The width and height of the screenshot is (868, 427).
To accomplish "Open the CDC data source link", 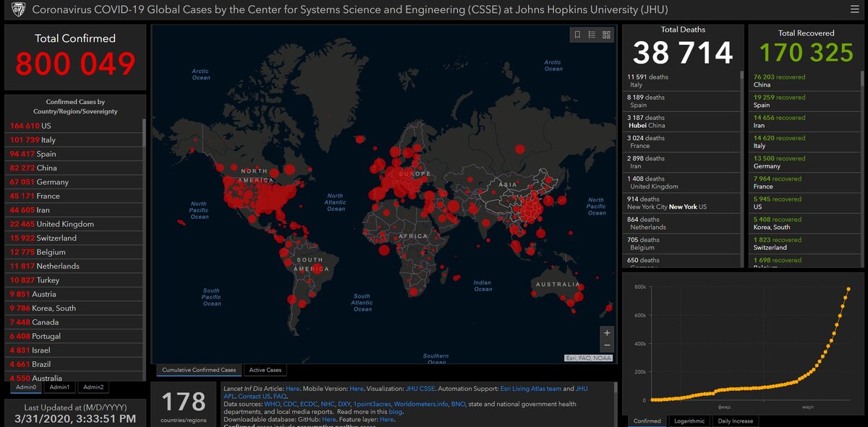I will pyautogui.click(x=290, y=405).
